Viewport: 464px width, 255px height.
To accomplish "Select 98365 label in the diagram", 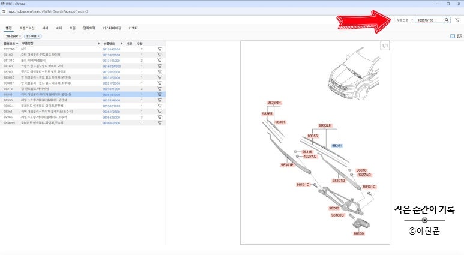I will coord(267,113).
